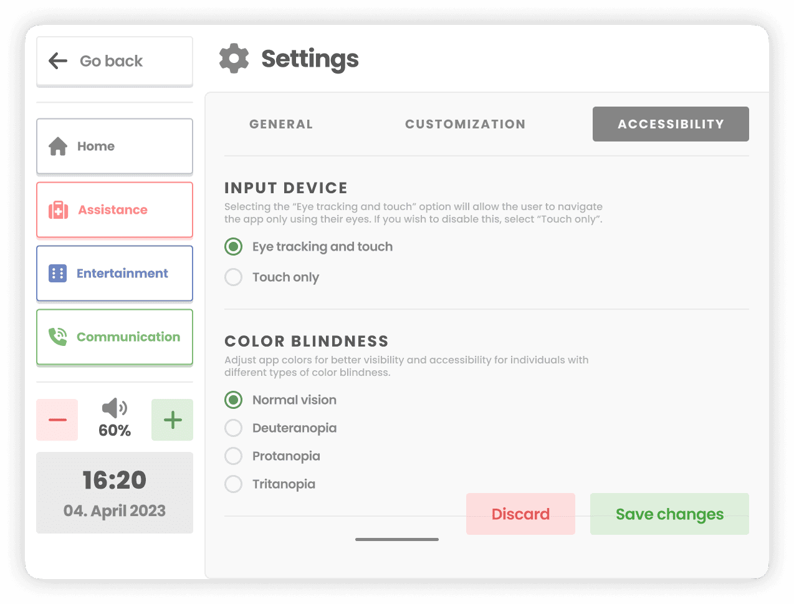Click the time and date display
Screen dimensions: 794x604
click(x=114, y=492)
